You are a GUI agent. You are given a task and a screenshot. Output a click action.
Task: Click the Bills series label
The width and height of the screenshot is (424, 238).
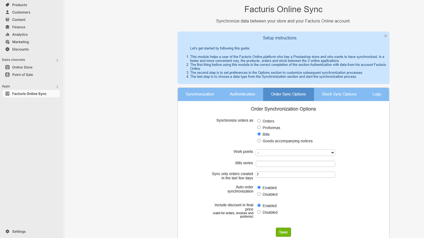244,163
